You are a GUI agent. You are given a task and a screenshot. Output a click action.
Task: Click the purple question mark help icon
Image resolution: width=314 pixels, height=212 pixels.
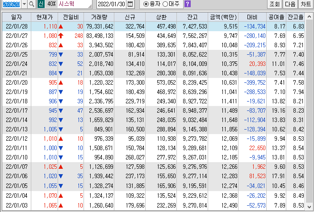(x=188, y=4)
